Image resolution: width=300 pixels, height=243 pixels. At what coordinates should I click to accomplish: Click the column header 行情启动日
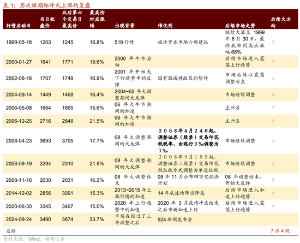[18, 26]
